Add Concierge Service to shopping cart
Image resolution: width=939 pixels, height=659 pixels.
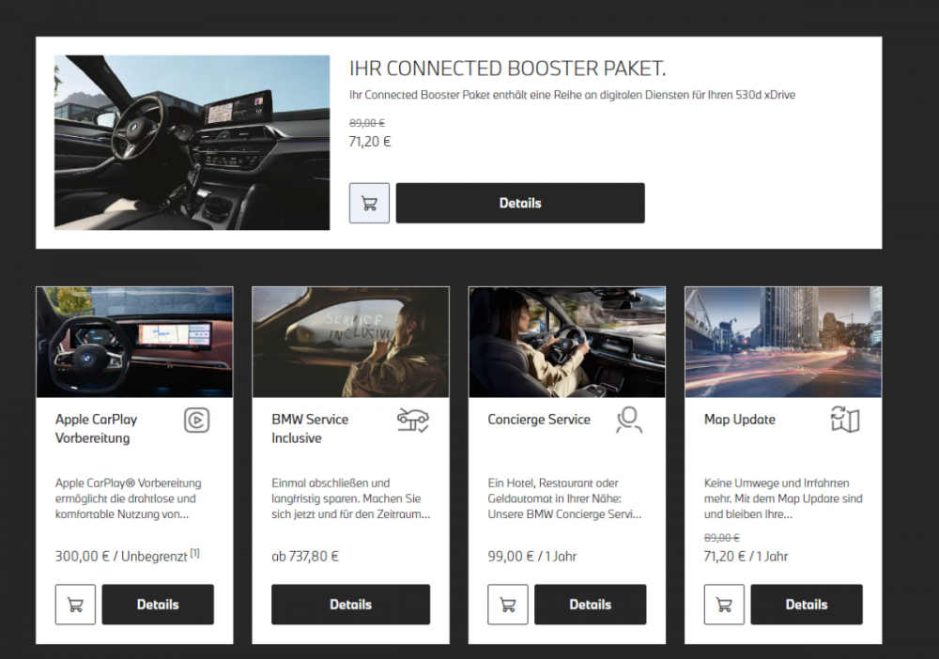(508, 605)
